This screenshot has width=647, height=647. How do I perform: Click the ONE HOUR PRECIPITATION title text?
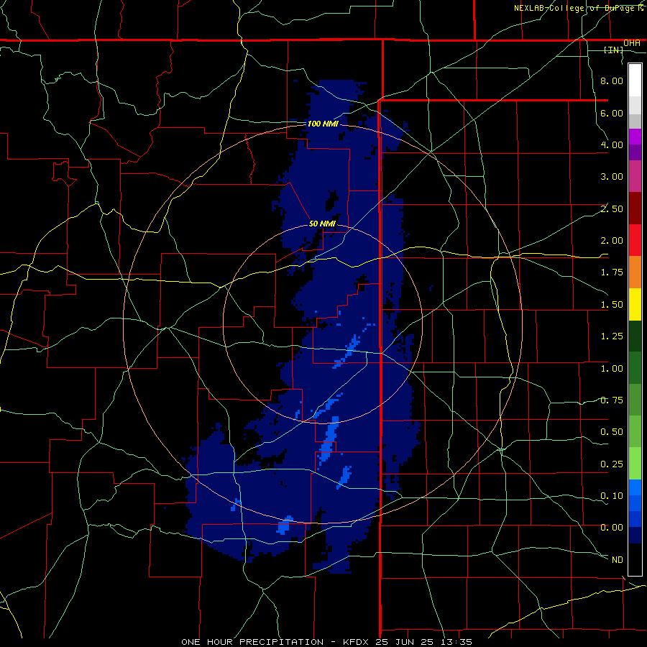[x=252, y=642]
